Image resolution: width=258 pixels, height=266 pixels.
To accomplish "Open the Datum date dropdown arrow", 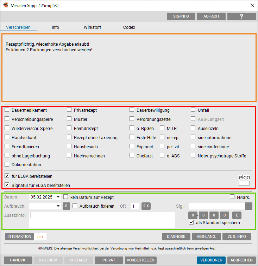I will 58,197.
